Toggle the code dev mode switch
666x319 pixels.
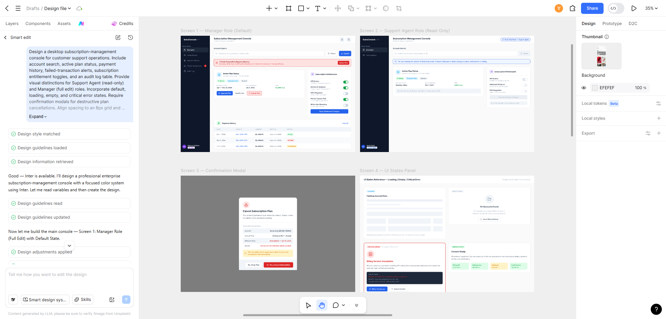coord(616,8)
